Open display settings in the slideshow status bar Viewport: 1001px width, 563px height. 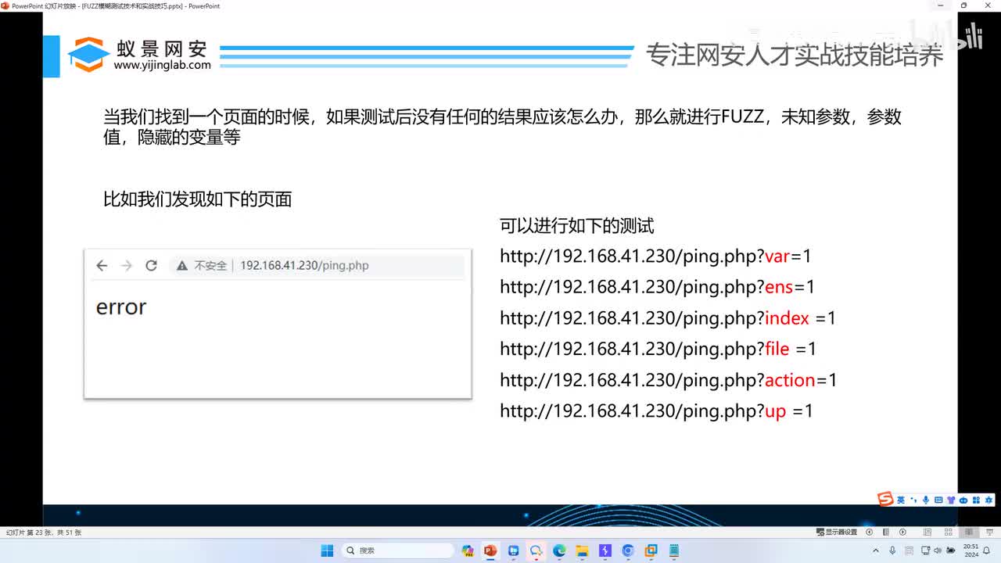pyautogui.click(x=836, y=533)
